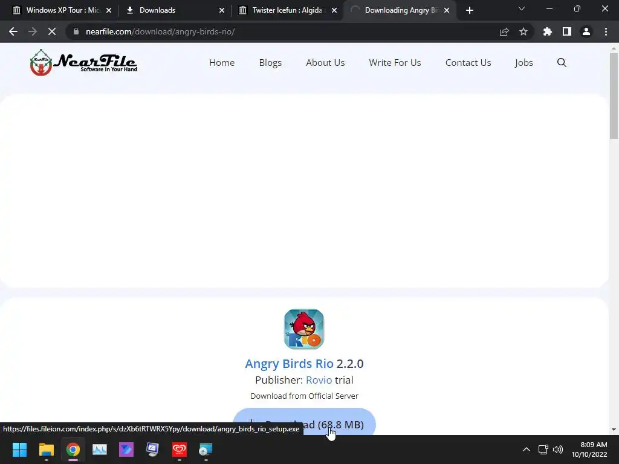Open the Blogs menu item
Image resolution: width=619 pixels, height=464 pixels.
pos(270,62)
